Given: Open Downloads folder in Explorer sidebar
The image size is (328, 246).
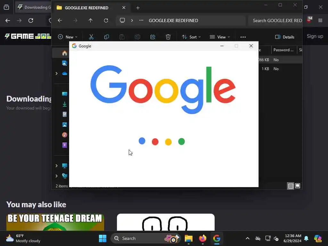Looking at the screenshot, I should click(64, 104).
